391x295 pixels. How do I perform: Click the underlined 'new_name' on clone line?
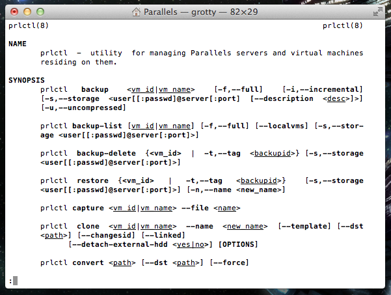(x=245, y=227)
